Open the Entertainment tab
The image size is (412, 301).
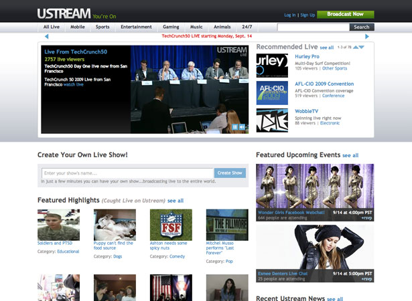pyautogui.click(x=136, y=27)
